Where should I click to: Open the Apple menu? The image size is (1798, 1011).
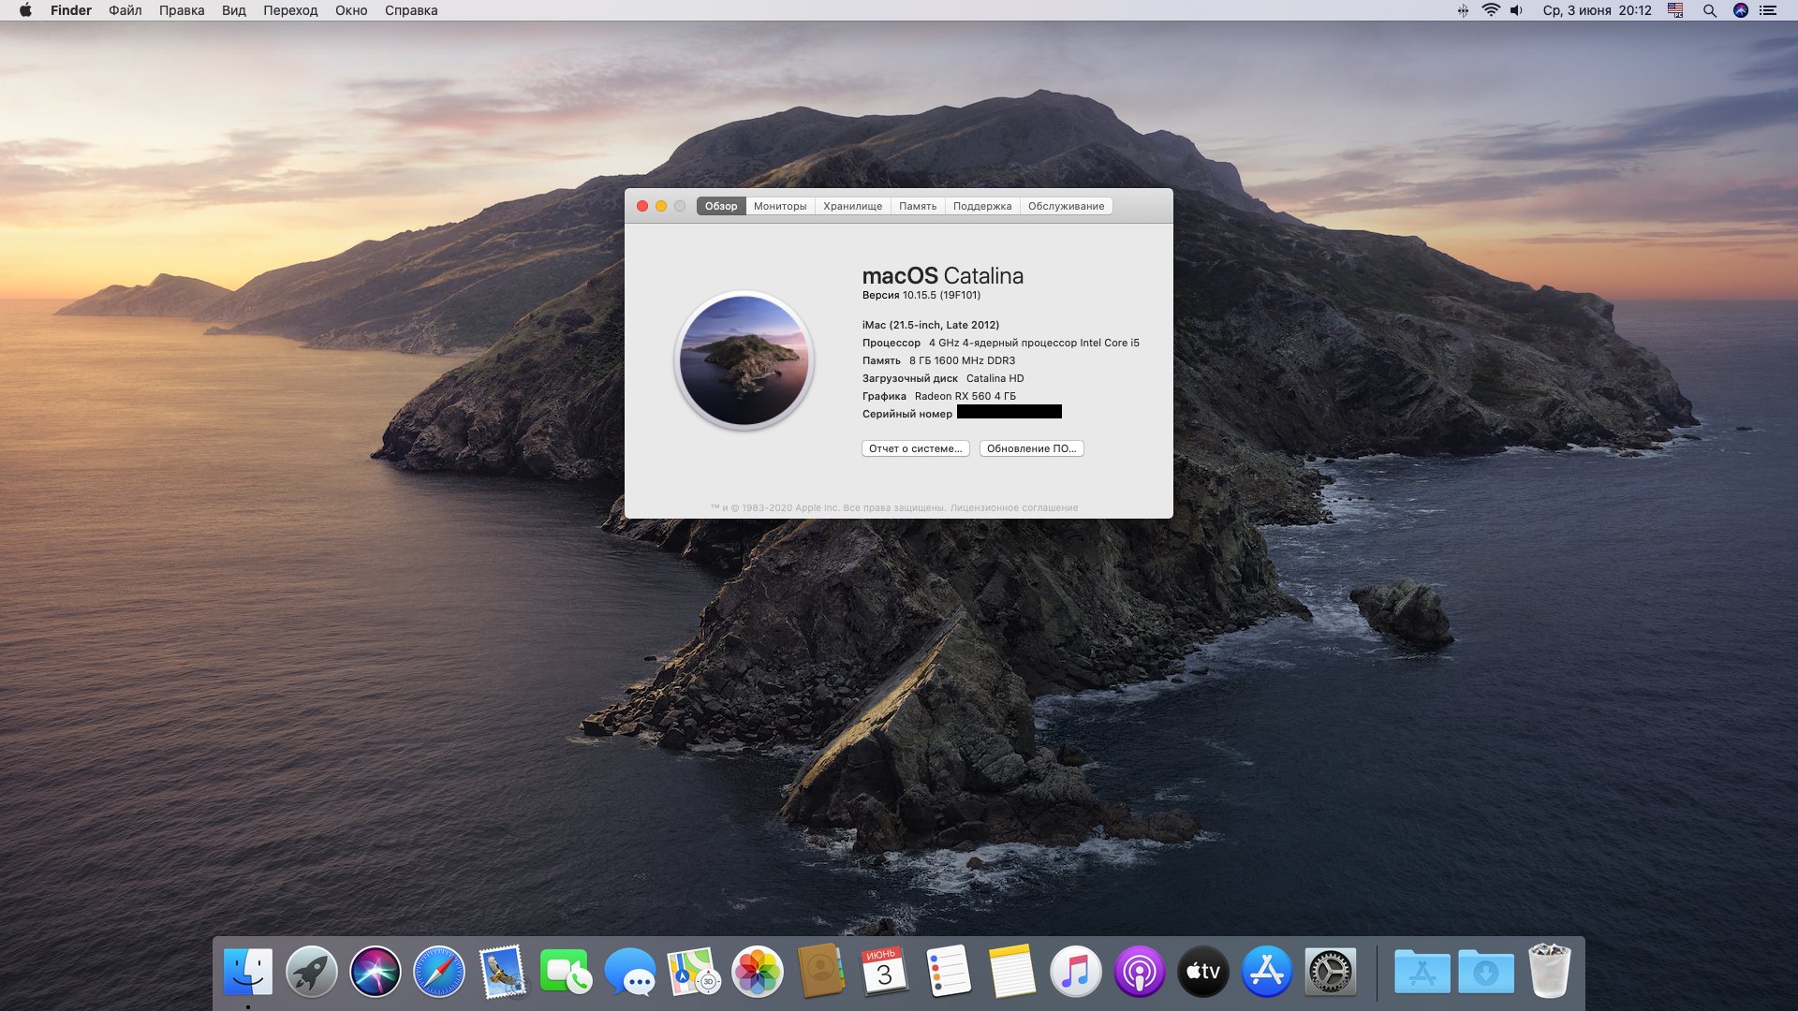click(25, 10)
